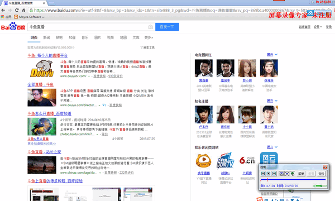Screen dimensions: 335x201
Task: Open dropdown arrow after zhidao.baidu.com/link URL
Action: (97, 135)
